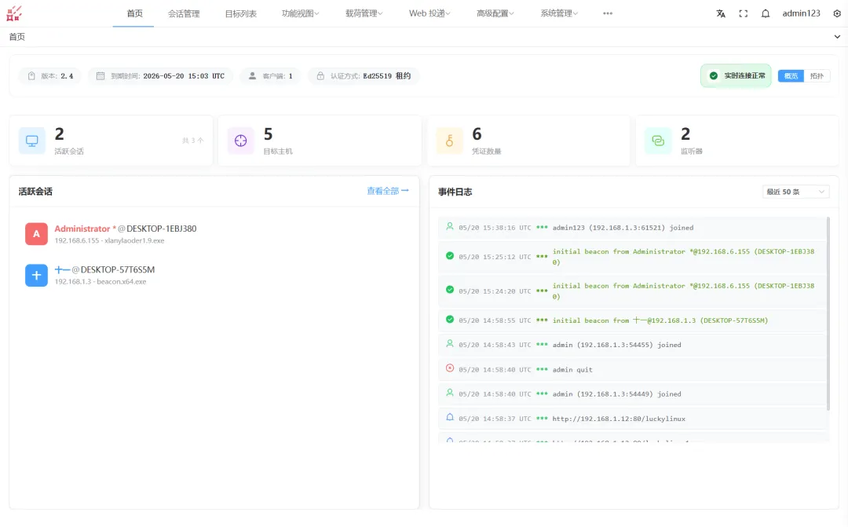Click the authentication lock icon
Screen dimensions: 848x527
pos(320,75)
